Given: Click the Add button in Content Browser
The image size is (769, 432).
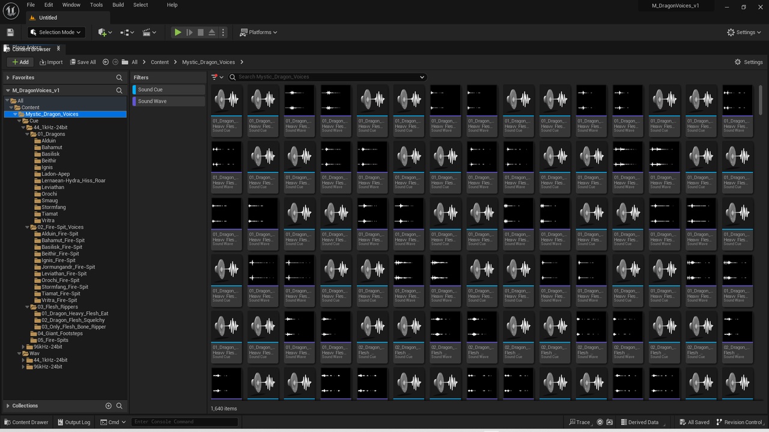Looking at the screenshot, I should click(20, 62).
